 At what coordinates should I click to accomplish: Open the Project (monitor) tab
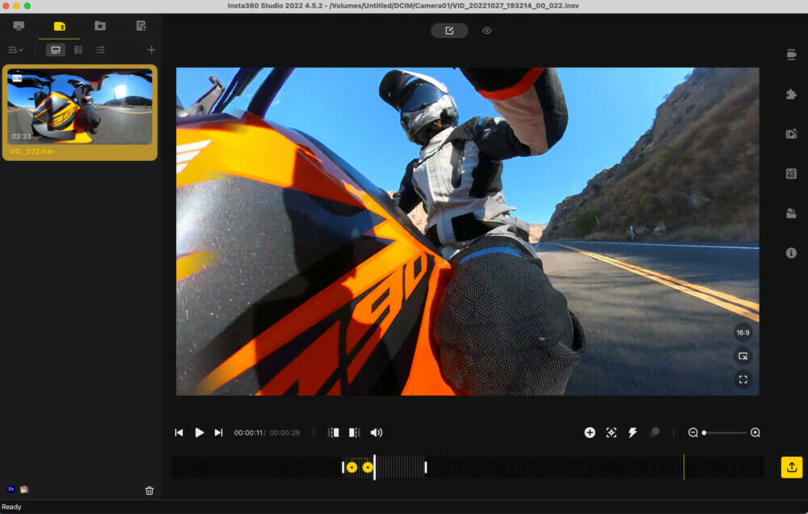[19, 26]
